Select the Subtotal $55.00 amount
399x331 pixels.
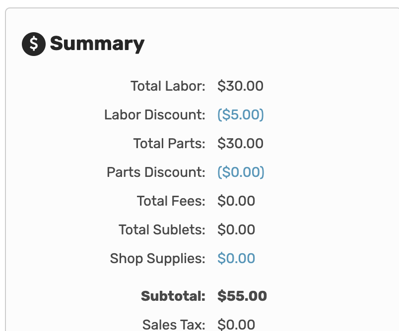coord(242,296)
